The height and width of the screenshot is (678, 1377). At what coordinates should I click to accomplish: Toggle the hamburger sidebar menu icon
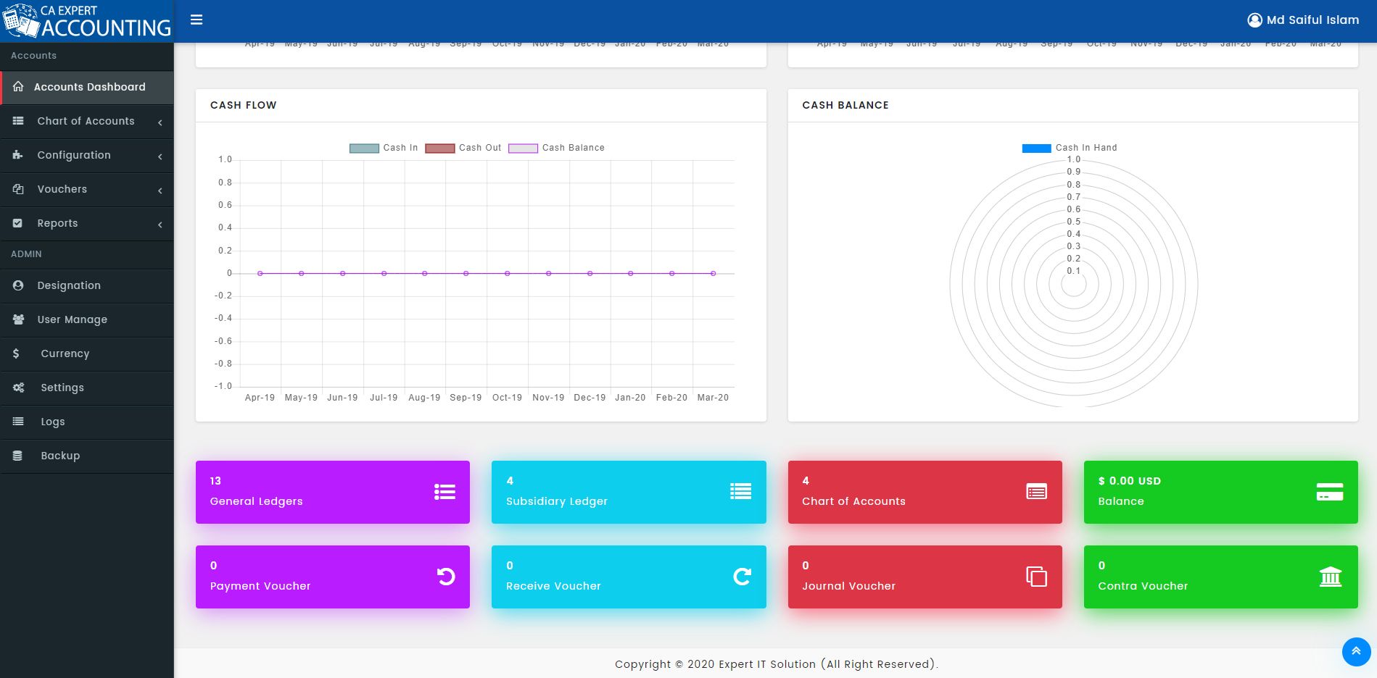click(197, 20)
